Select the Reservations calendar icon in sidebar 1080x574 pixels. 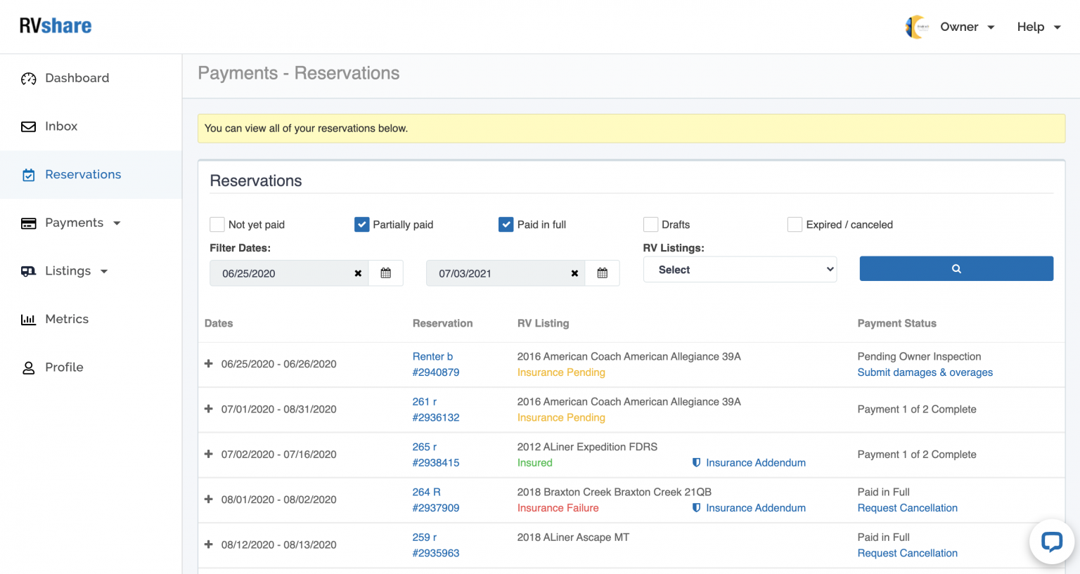pos(28,174)
